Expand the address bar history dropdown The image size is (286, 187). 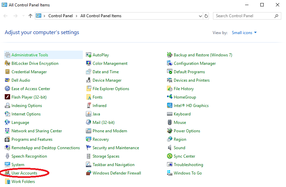pyautogui.click(x=200, y=16)
